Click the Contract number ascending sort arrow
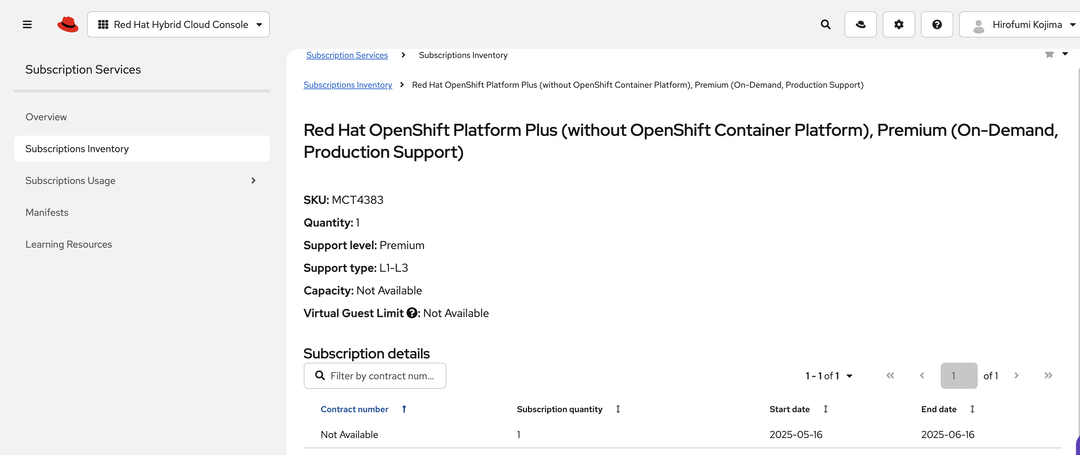 click(404, 409)
